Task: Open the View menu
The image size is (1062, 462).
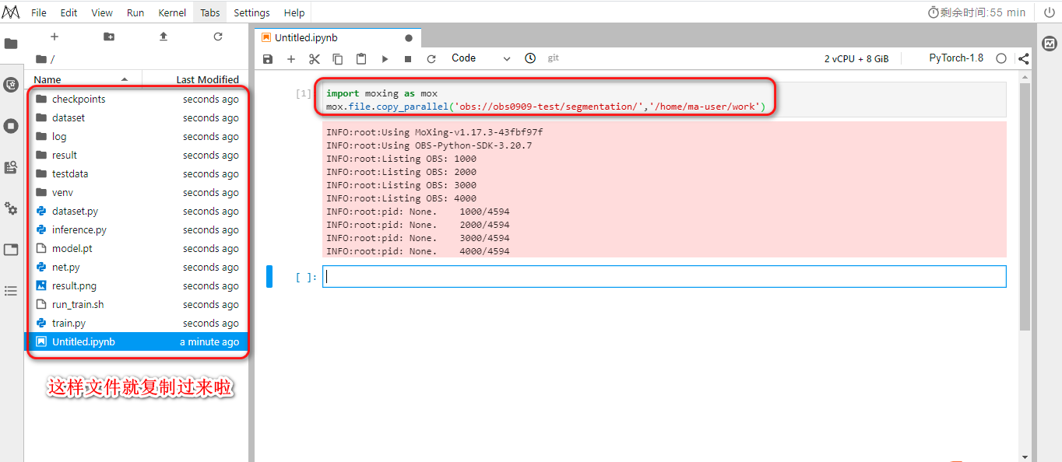Action: pyautogui.click(x=102, y=12)
